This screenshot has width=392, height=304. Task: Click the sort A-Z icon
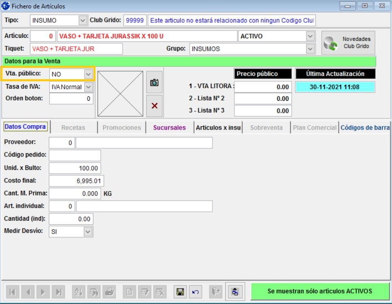79,291
